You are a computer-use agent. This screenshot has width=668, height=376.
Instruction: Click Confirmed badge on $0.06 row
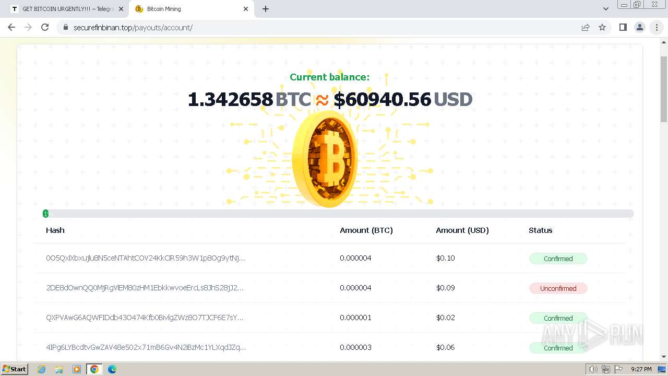[x=558, y=348]
